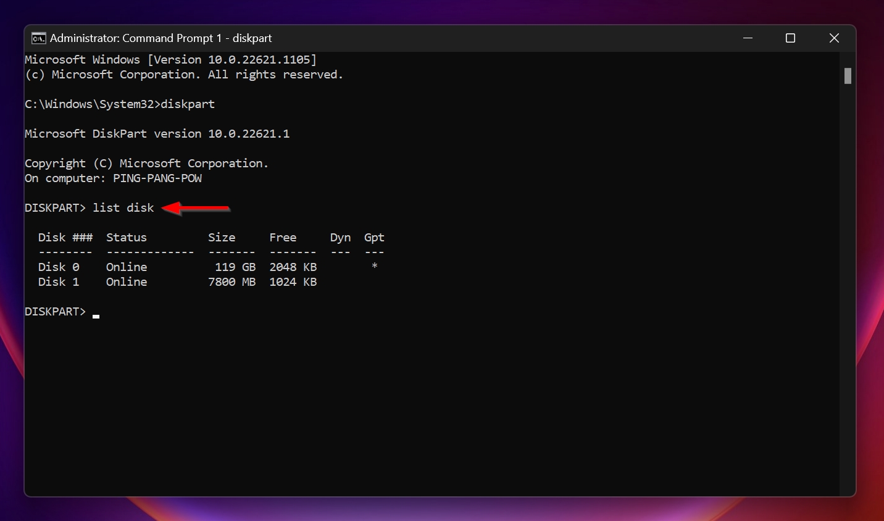Maximize the Command Prompt window
The image size is (884, 521).
click(x=790, y=38)
